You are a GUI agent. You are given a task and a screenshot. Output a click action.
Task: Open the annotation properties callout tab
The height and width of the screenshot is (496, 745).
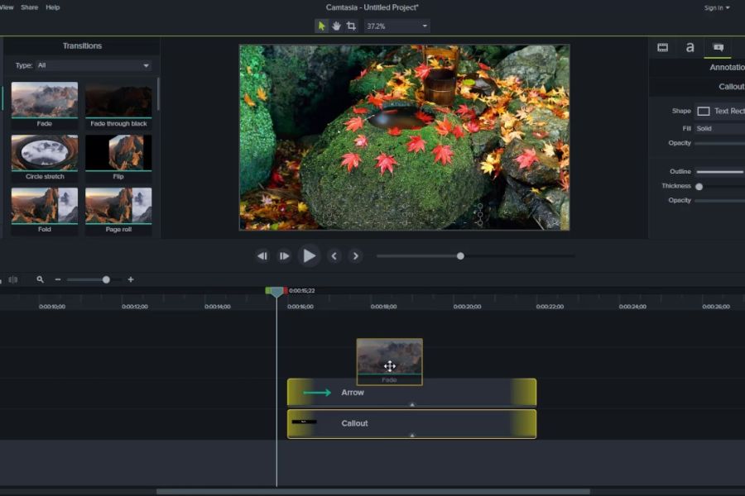719,47
